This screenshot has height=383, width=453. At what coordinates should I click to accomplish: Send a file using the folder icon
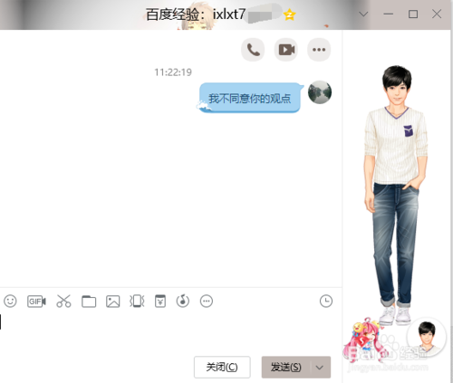coord(89,302)
